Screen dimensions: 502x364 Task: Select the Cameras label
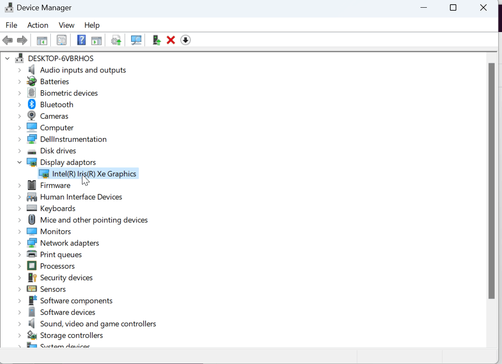[54, 116]
